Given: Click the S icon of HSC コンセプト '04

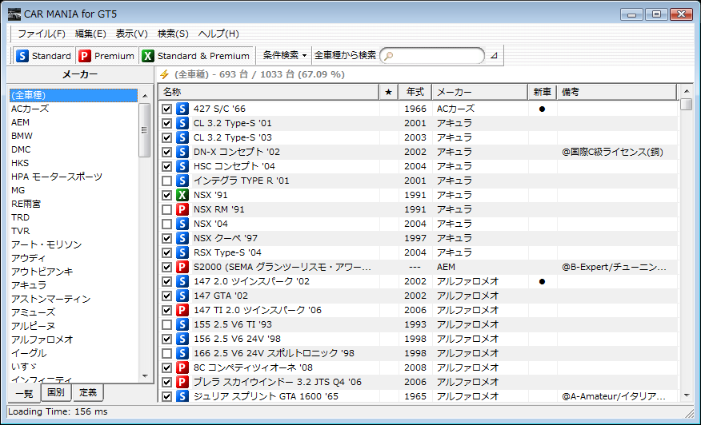Looking at the screenshot, I should [182, 166].
